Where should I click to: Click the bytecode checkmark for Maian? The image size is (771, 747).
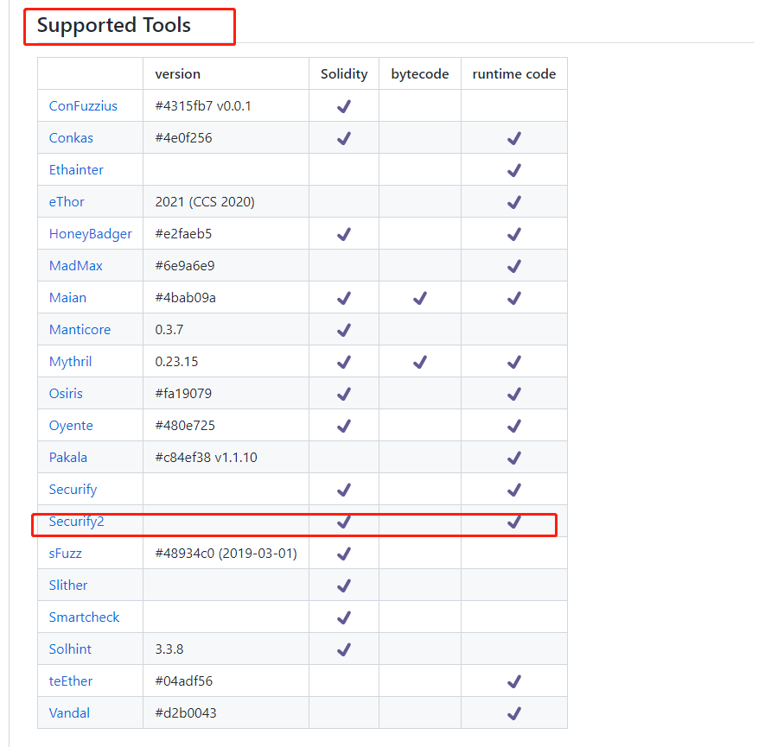click(420, 297)
